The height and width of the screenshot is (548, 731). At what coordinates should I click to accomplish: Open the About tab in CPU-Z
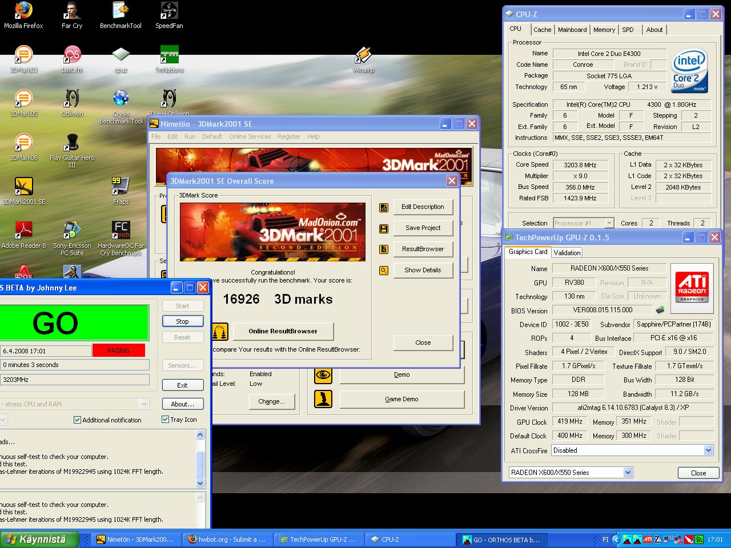[654, 30]
